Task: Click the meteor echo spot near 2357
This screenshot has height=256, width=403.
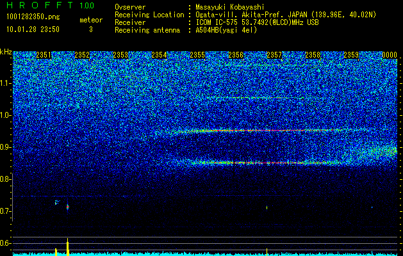Action: click(x=267, y=207)
